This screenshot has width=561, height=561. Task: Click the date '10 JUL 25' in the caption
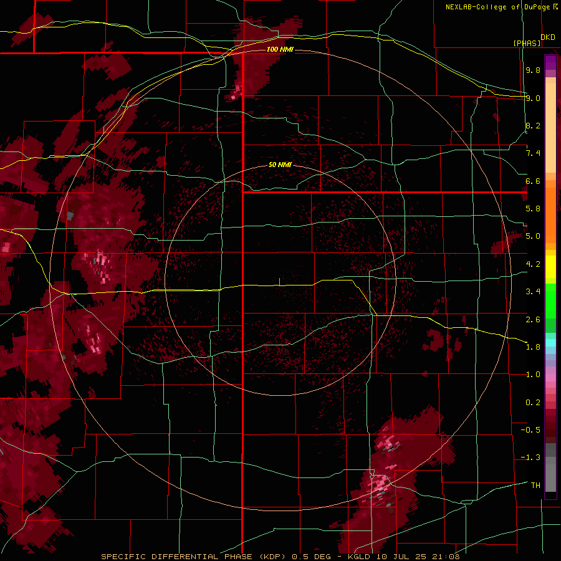401,557
